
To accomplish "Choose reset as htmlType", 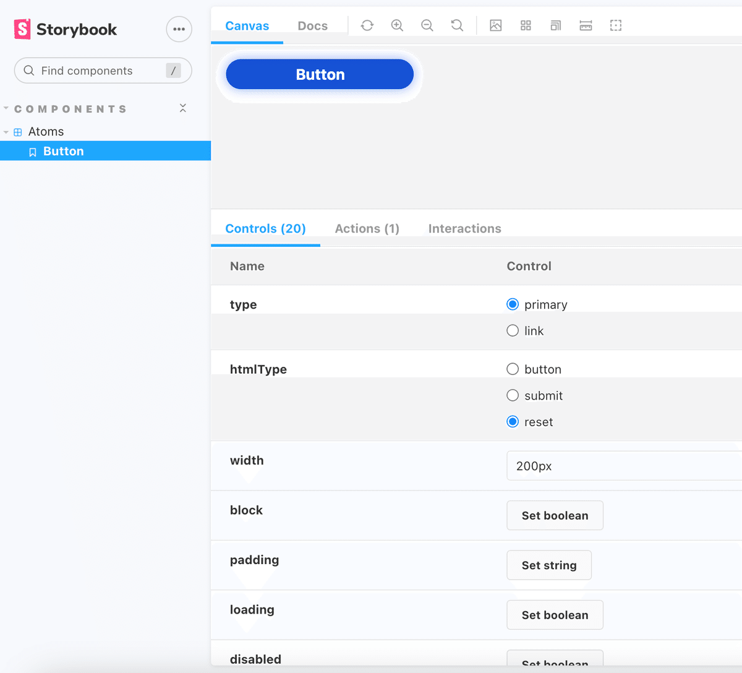I will click(x=513, y=422).
